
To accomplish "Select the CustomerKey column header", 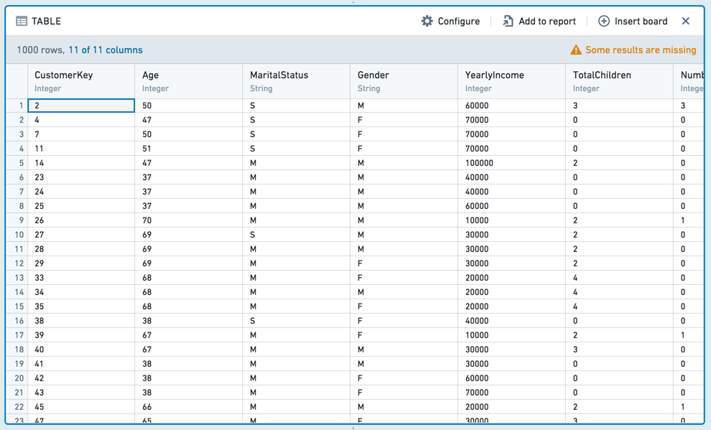I will 81,81.
